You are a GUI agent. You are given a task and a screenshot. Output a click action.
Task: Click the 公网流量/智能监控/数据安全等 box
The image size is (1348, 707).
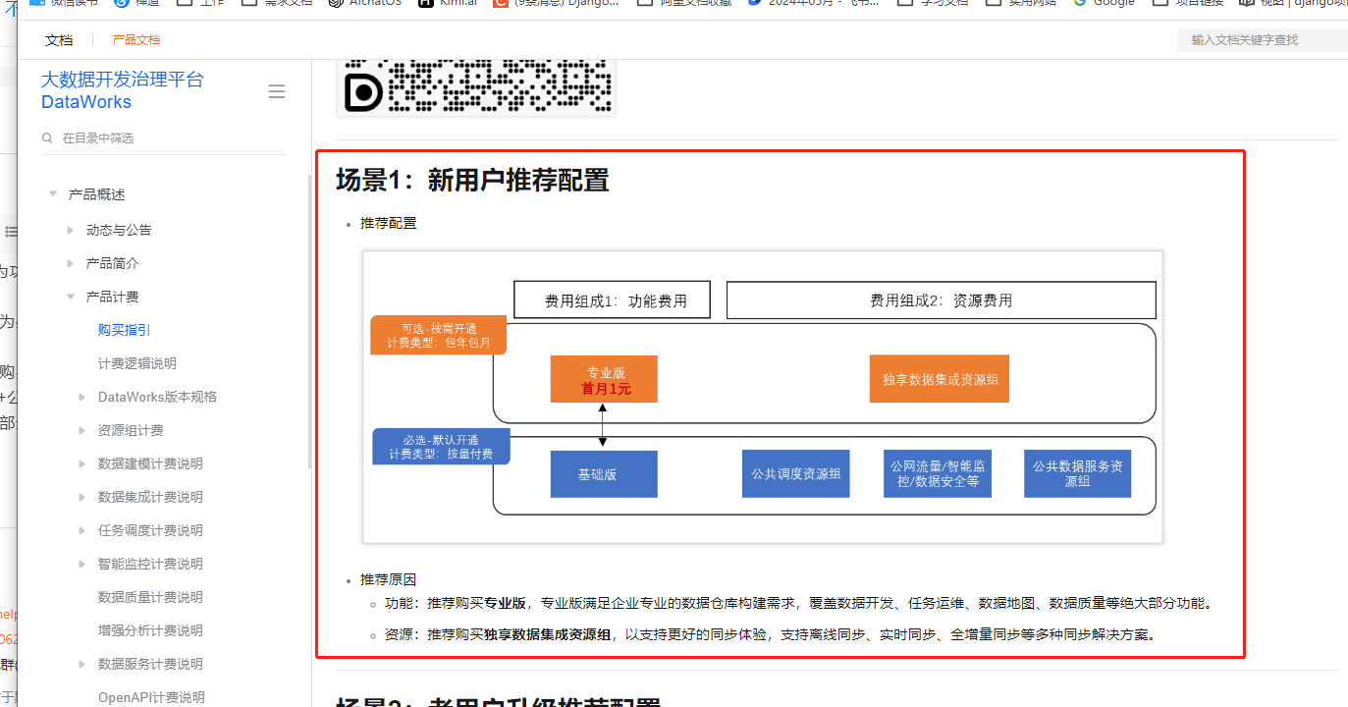(x=938, y=474)
